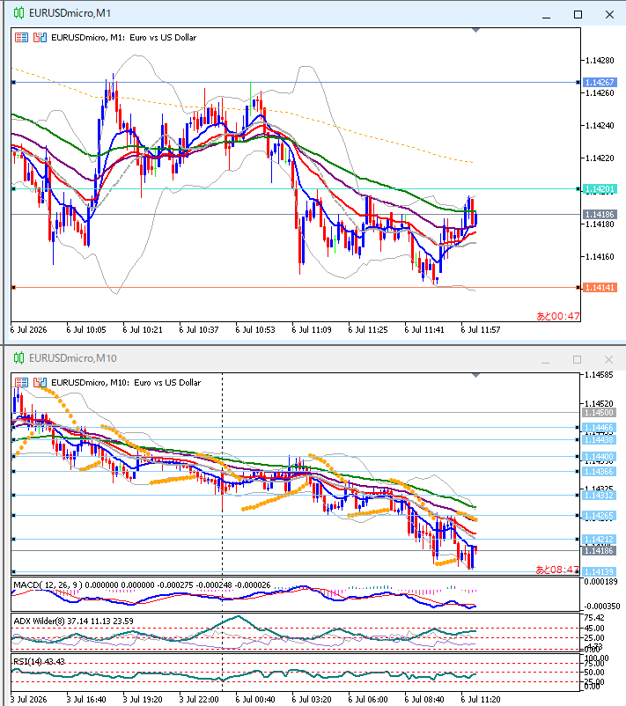This screenshot has width=626, height=706.
Task: Select the 1.14201 cyan price label on M1
Action: 600,189
